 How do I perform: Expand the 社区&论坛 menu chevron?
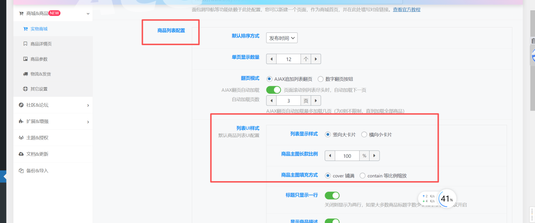[88, 105]
